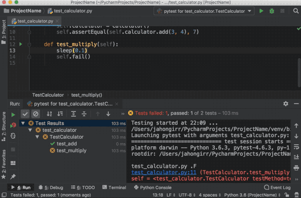Pin the run tab
301x198 pixels.
[x=13, y=176]
